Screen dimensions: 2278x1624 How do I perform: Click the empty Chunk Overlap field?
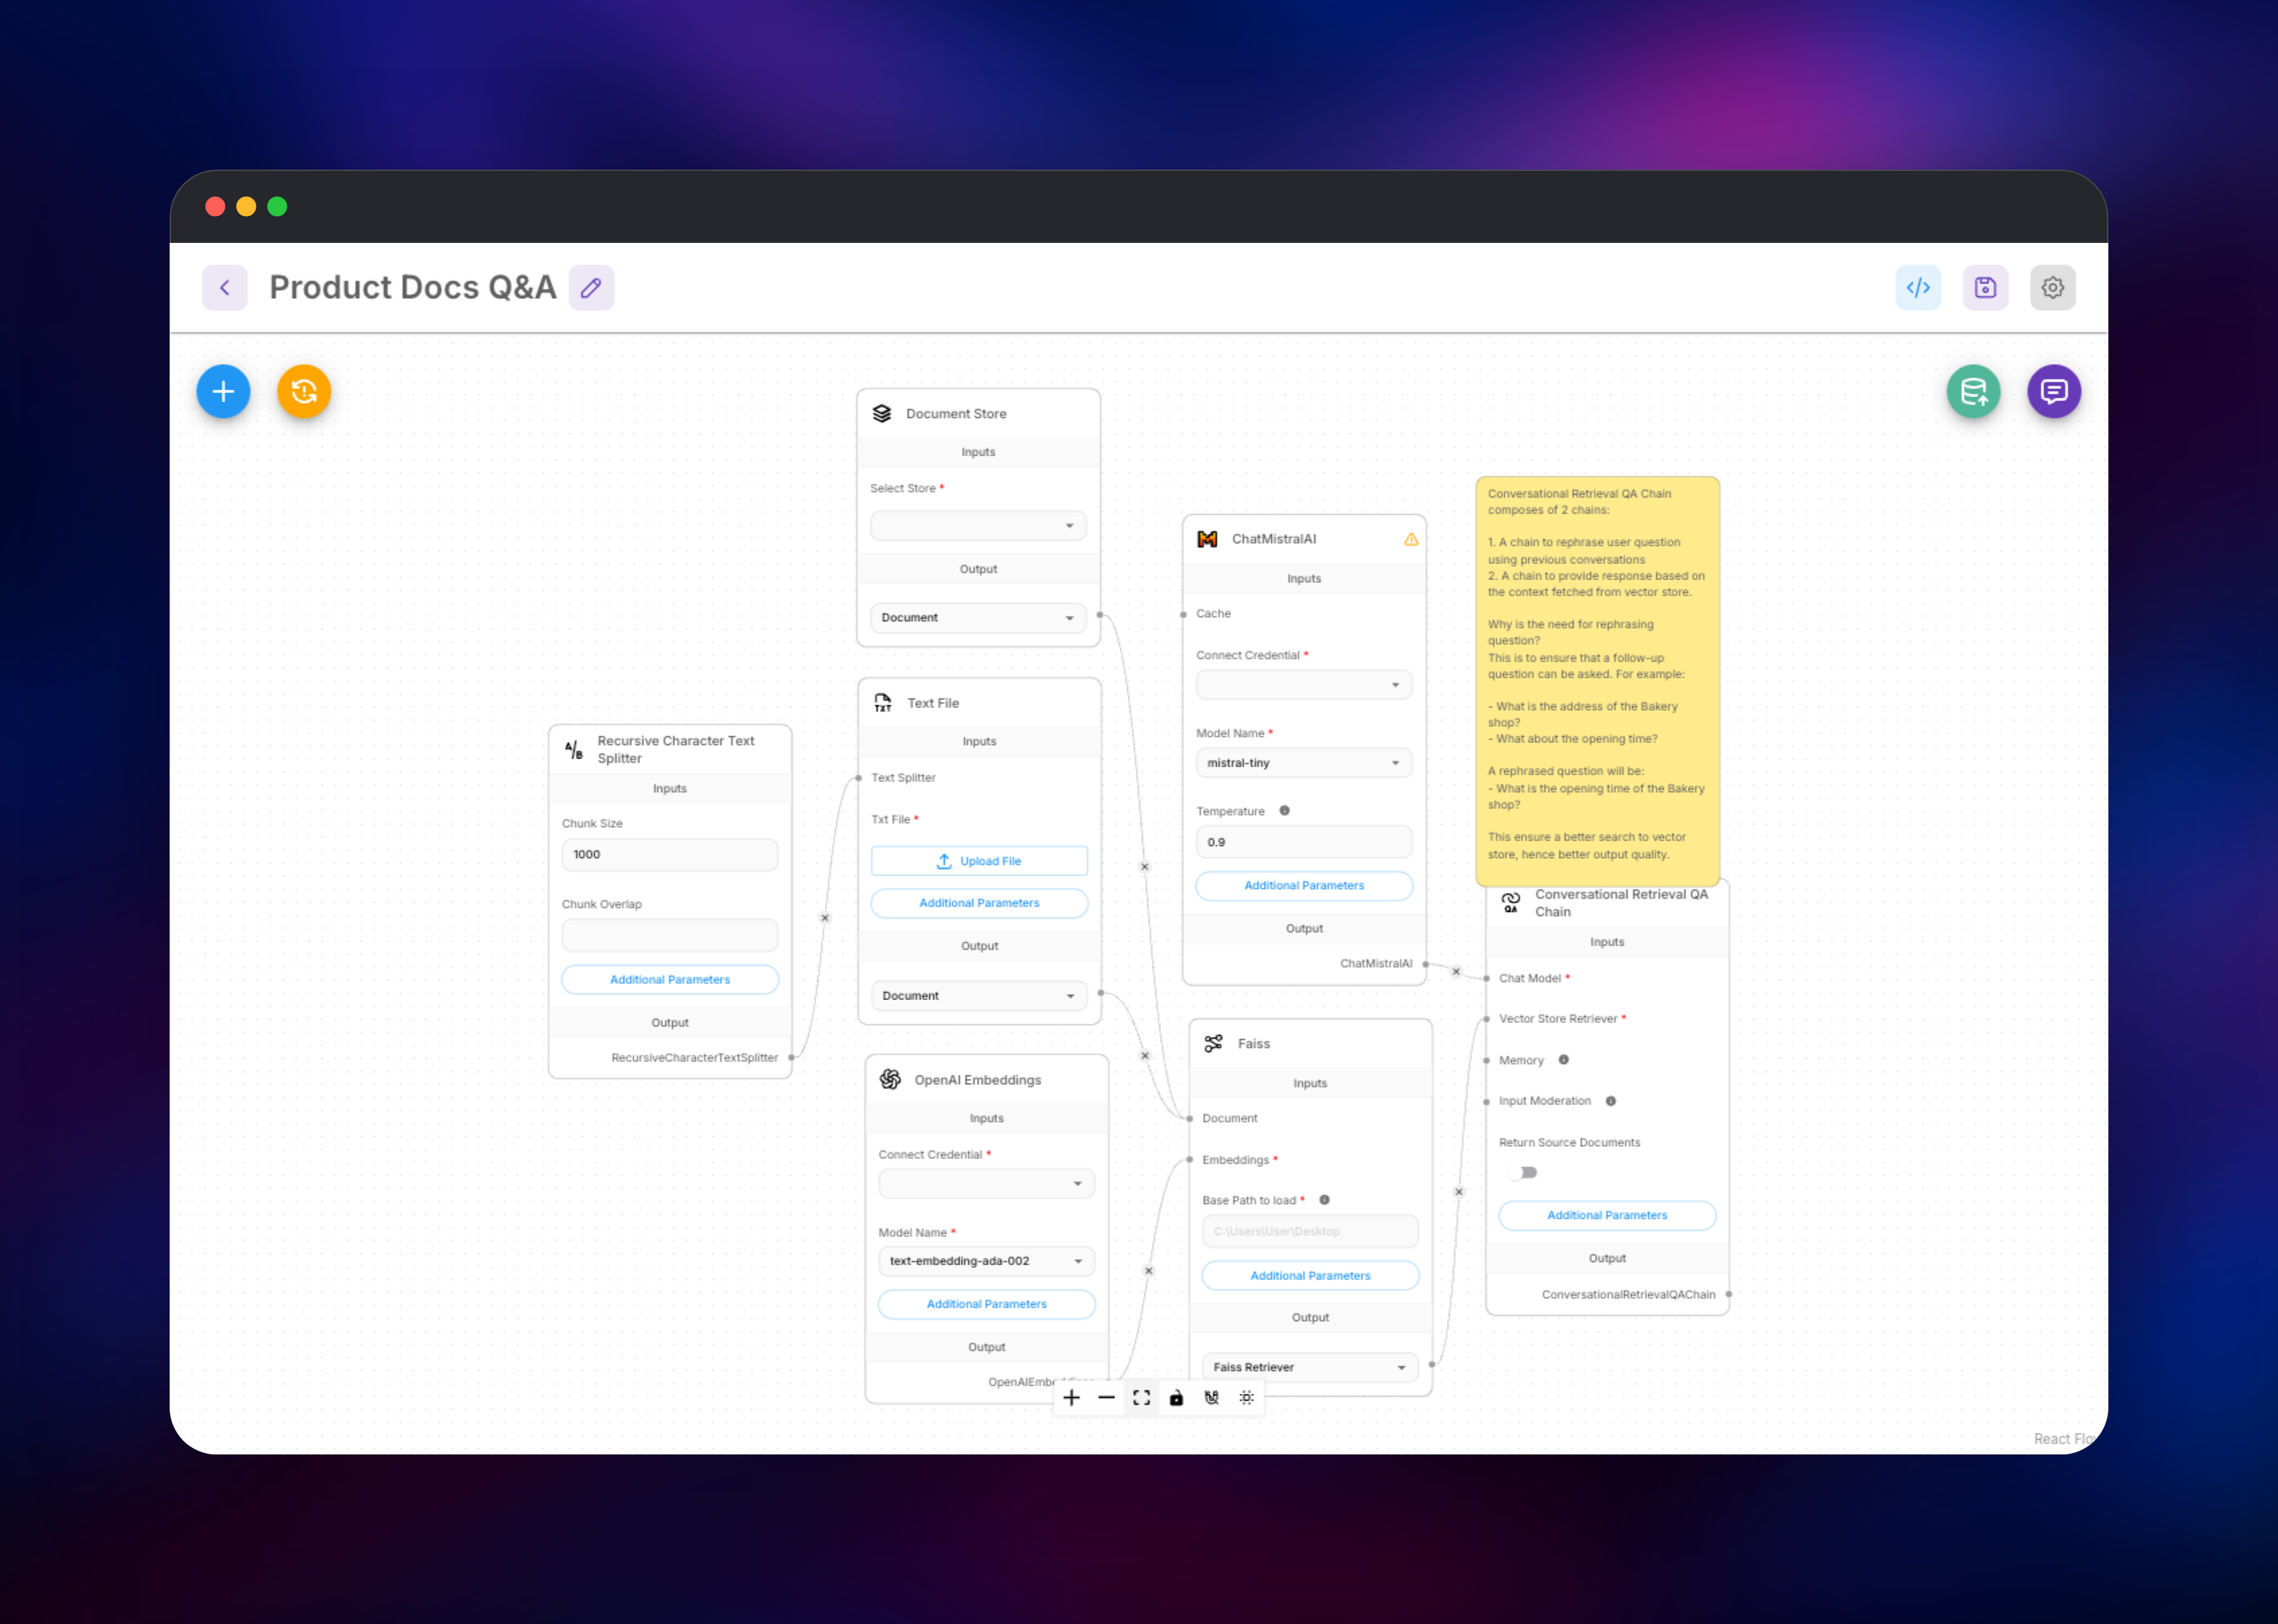(670, 936)
